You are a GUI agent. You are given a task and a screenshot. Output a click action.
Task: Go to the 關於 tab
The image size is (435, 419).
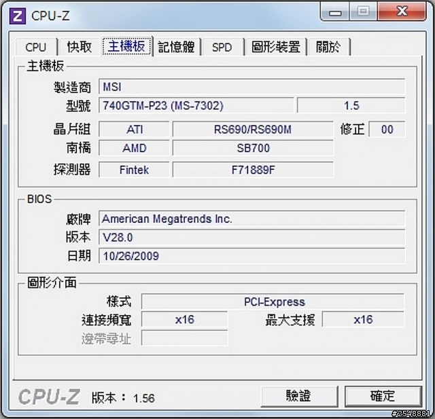click(328, 47)
